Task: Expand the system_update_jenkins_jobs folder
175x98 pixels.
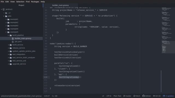Action: point(8,51)
